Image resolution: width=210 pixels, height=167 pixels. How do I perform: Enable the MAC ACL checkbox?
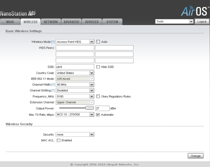coord(59,140)
